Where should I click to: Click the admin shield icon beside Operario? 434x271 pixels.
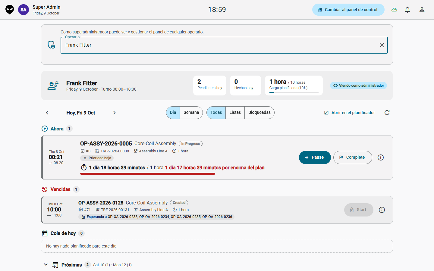click(x=52, y=45)
